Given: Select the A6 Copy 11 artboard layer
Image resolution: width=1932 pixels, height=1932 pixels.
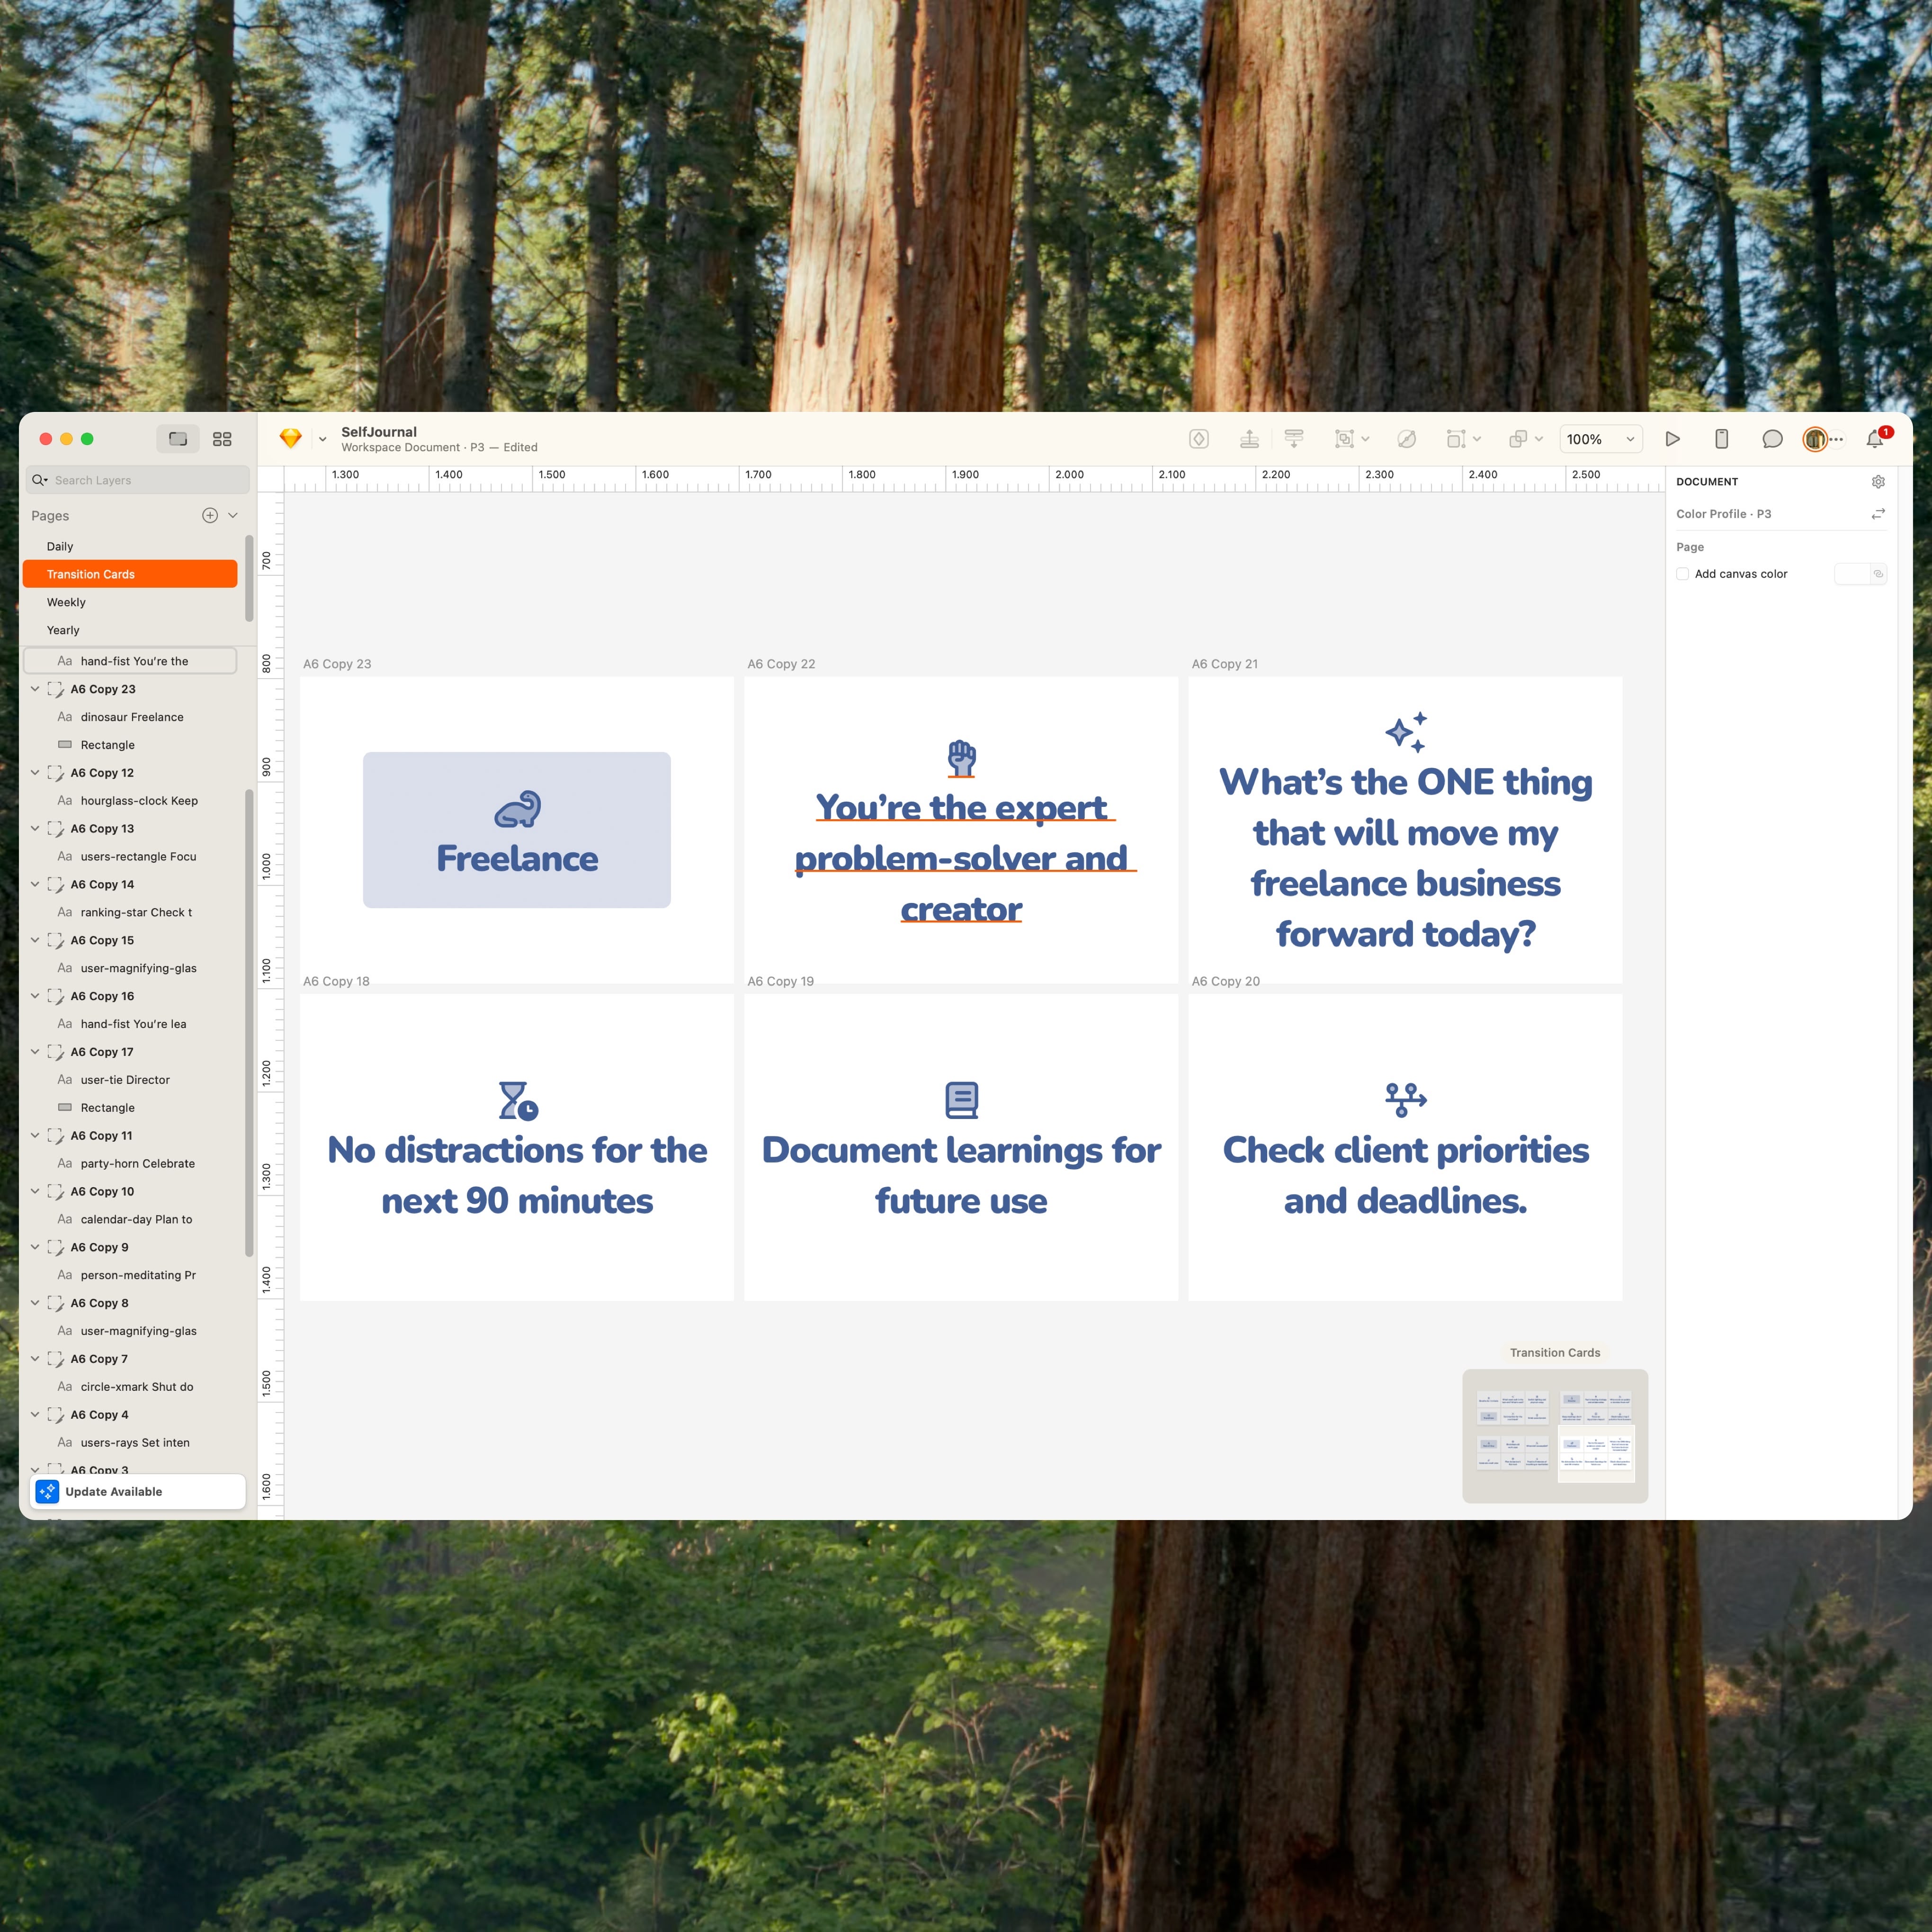Looking at the screenshot, I should (130, 1136).
